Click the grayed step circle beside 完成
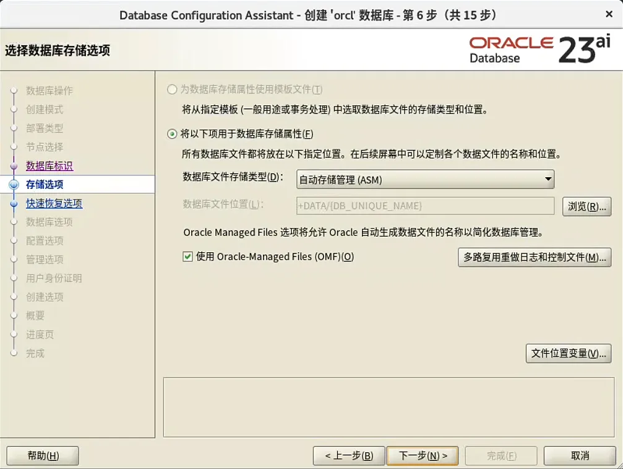623x469 pixels. coord(14,353)
